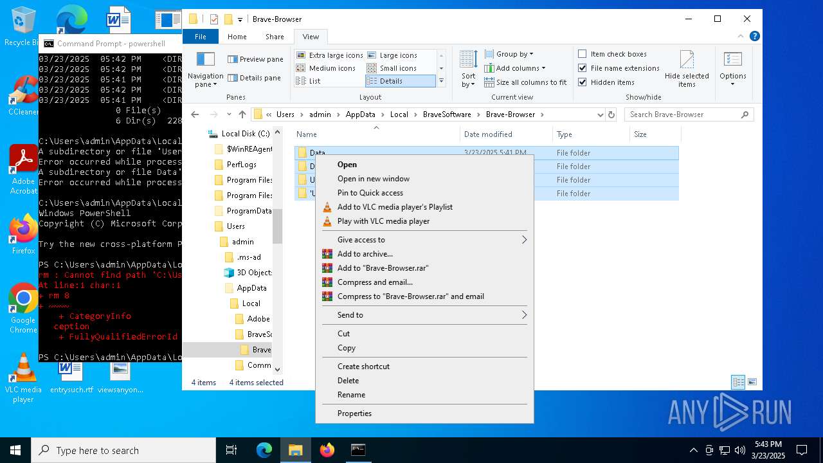Choose Open in context menu
823x463 pixels.
coord(424,165)
